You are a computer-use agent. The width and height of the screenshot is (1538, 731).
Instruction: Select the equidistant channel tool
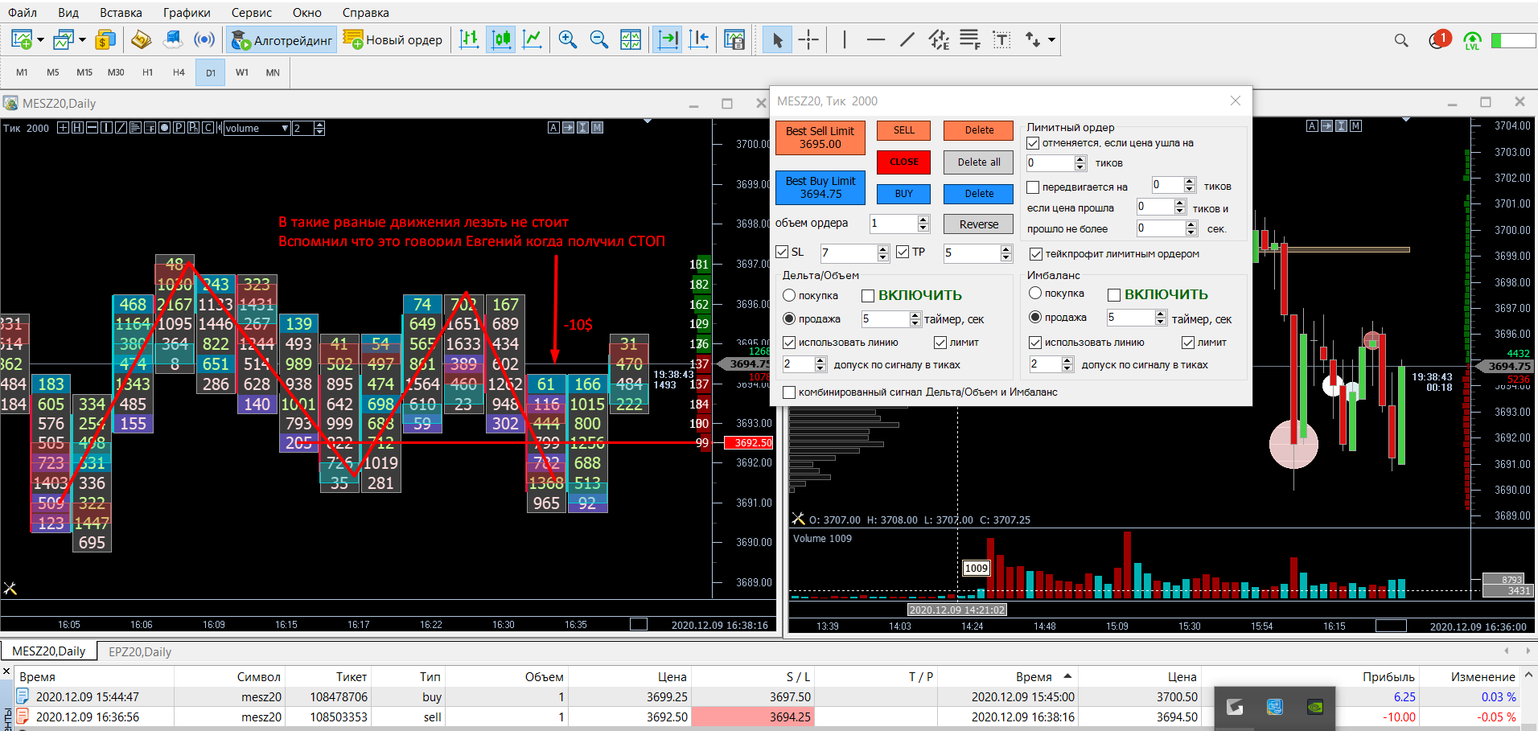939,39
